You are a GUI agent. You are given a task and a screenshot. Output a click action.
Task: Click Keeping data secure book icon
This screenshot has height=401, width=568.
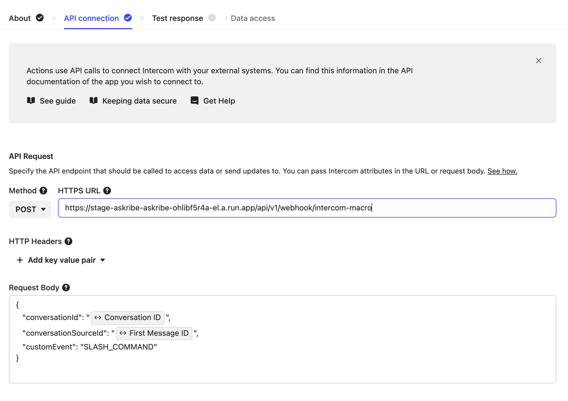pyautogui.click(x=94, y=101)
